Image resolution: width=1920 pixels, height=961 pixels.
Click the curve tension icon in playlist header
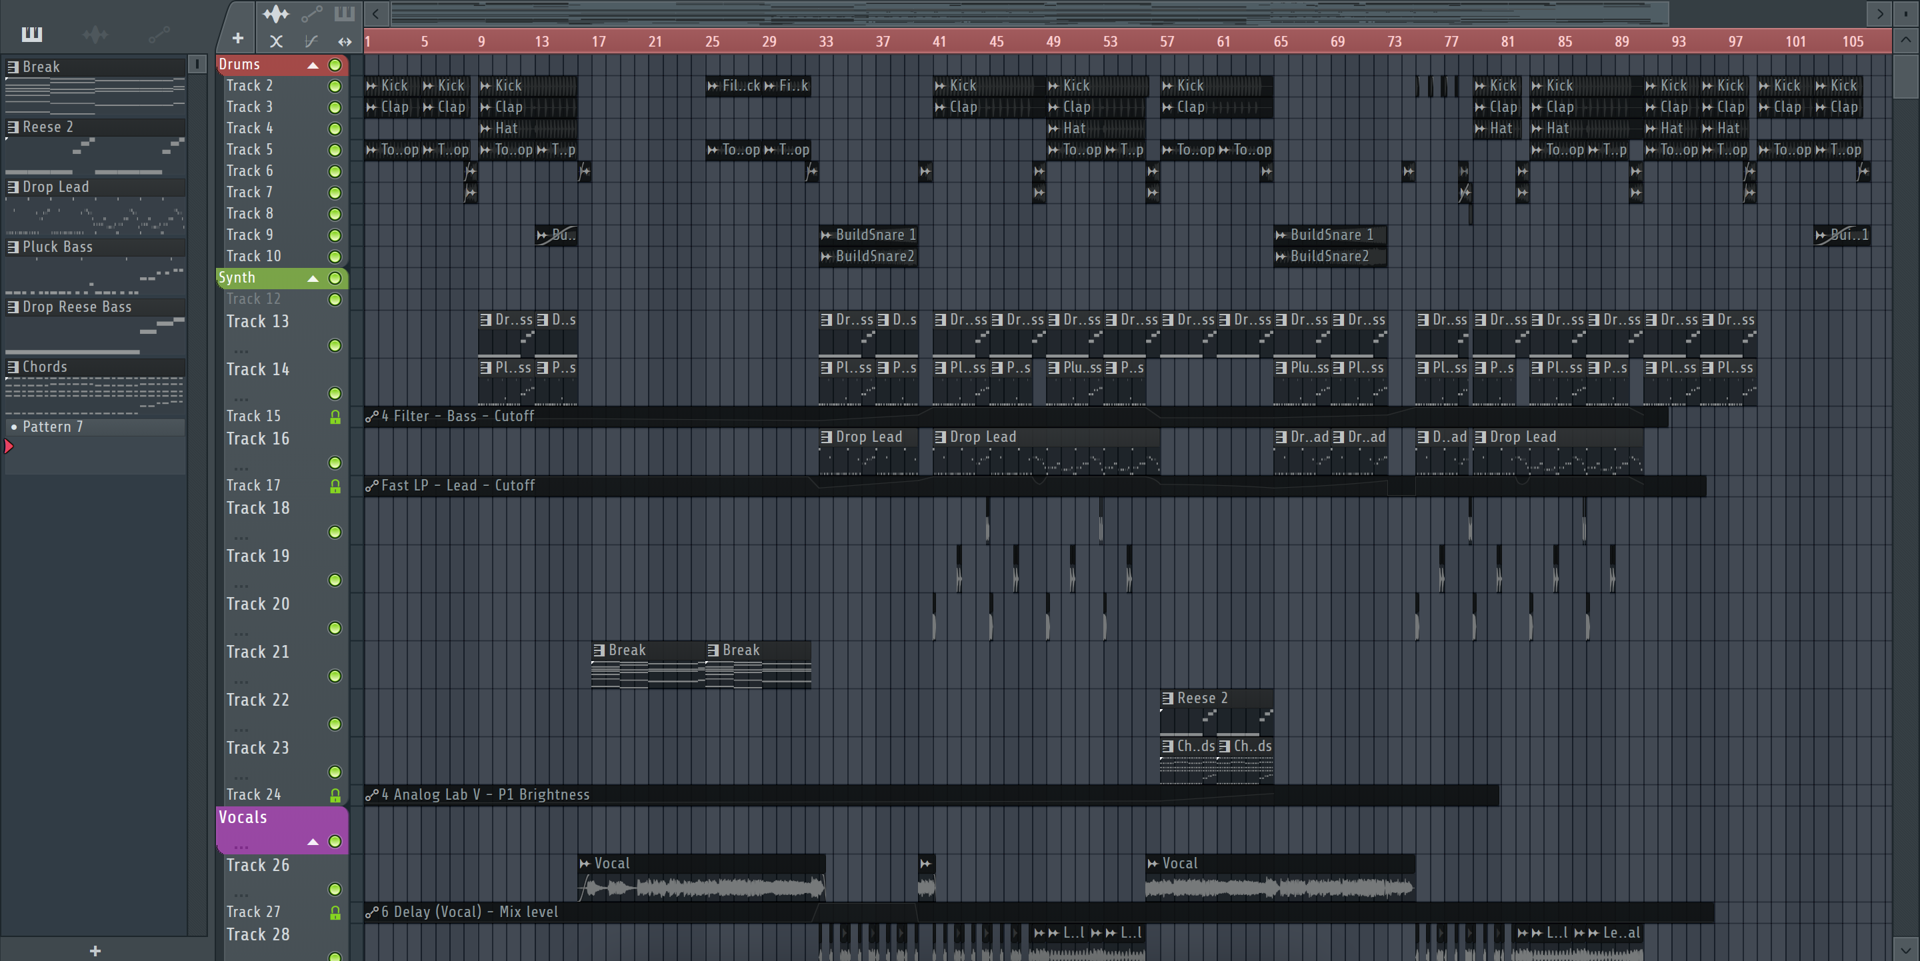[311, 41]
